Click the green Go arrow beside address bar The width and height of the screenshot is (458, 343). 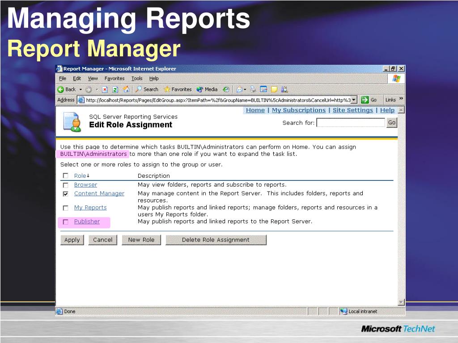[x=365, y=100]
